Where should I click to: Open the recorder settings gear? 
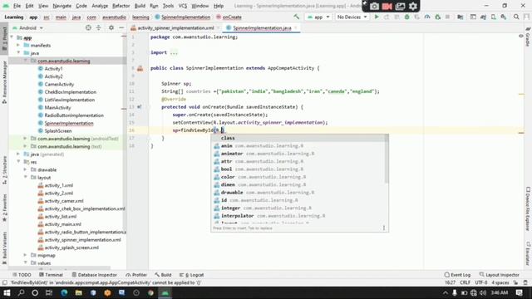[x=413, y=6]
